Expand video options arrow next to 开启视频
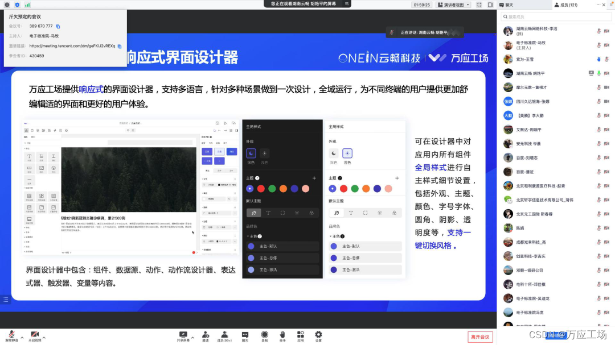 tap(44, 338)
